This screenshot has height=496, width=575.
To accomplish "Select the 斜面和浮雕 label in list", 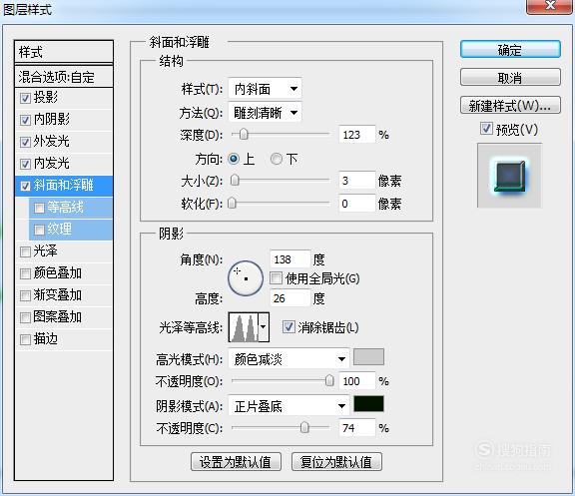I will click(x=64, y=186).
